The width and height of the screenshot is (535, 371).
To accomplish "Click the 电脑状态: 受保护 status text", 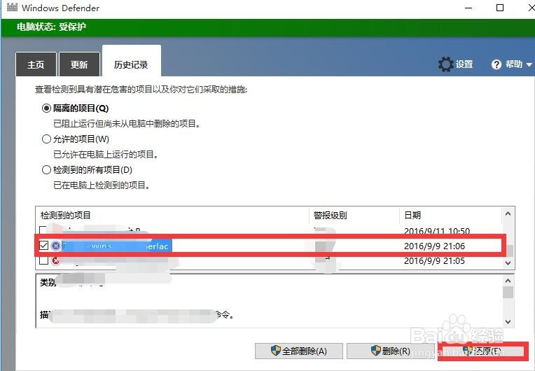I will [x=51, y=27].
